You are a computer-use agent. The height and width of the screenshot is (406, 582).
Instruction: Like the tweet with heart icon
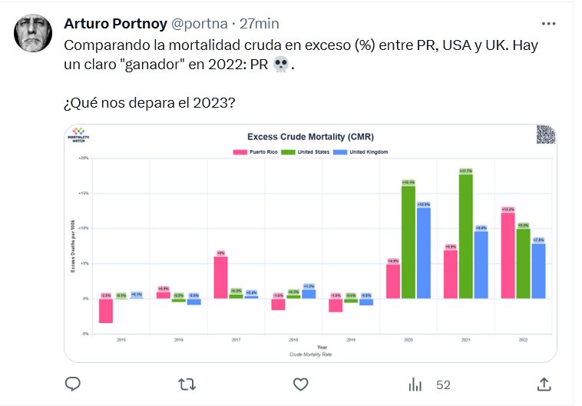[301, 384]
